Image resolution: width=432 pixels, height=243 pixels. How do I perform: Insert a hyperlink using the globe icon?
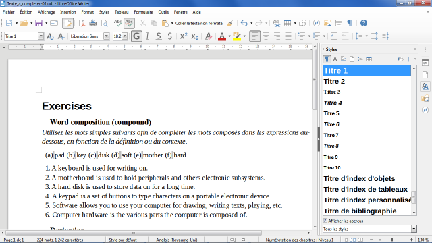click(x=276, y=23)
